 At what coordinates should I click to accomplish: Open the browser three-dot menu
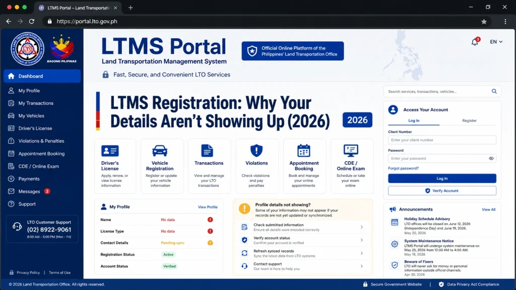[x=505, y=21]
